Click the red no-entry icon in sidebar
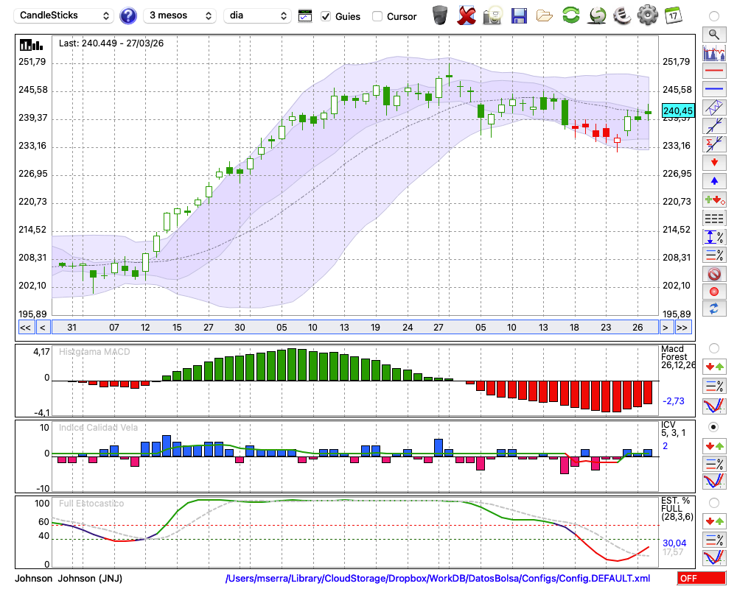 coord(713,274)
